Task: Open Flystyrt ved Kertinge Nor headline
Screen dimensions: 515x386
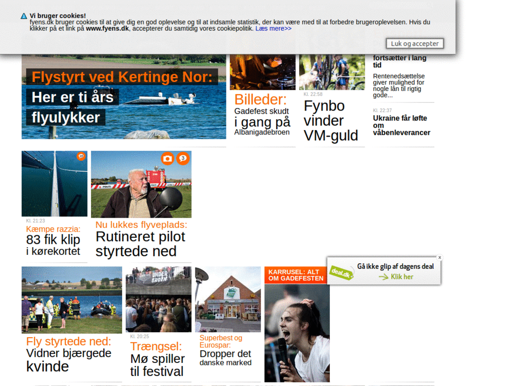Action: click(122, 77)
